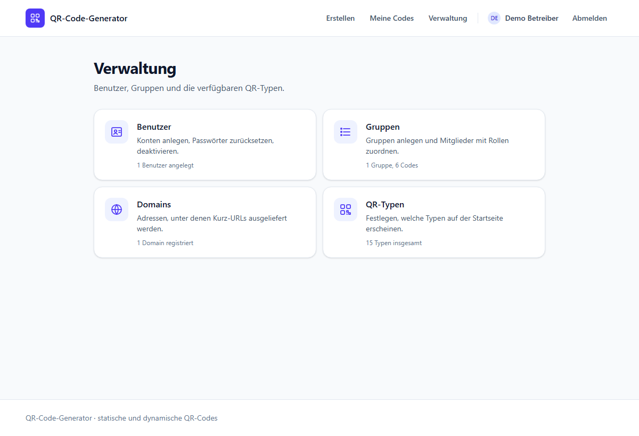Click the Domains globe icon
The height and width of the screenshot is (436, 639).
(x=117, y=209)
